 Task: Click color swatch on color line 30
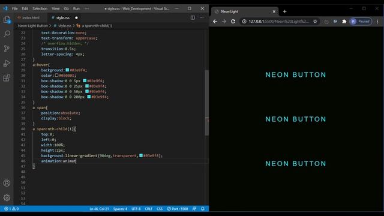(x=56, y=75)
